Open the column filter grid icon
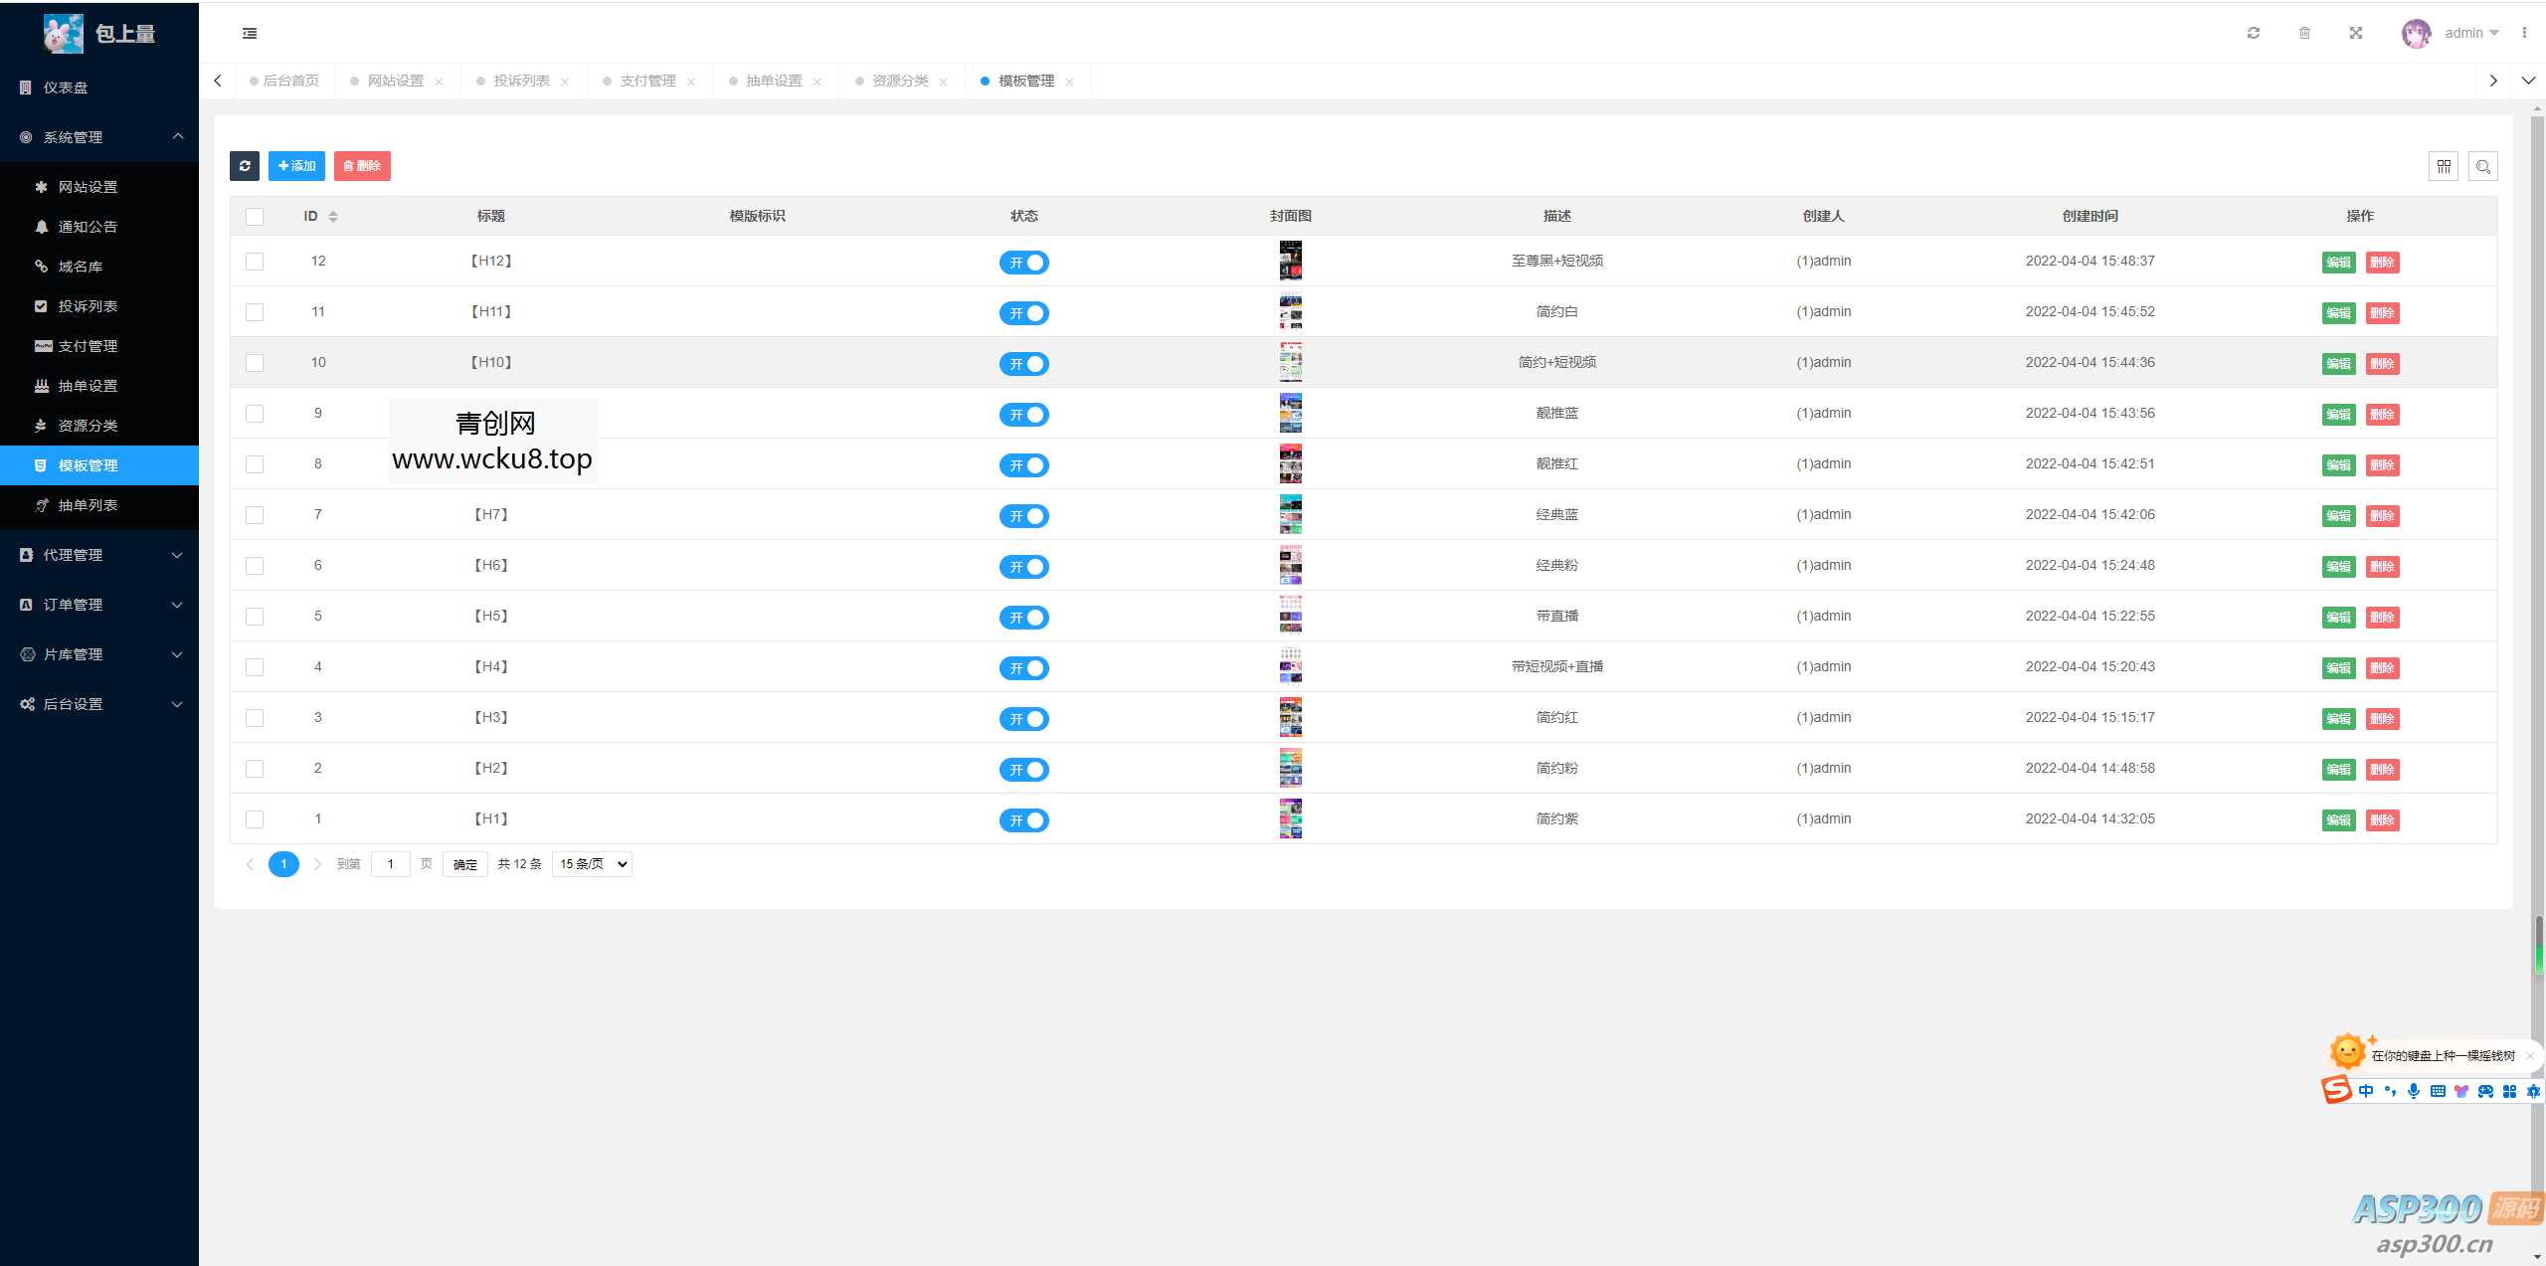This screenshot has width=2546, height=1266. tap(2443, 166)
